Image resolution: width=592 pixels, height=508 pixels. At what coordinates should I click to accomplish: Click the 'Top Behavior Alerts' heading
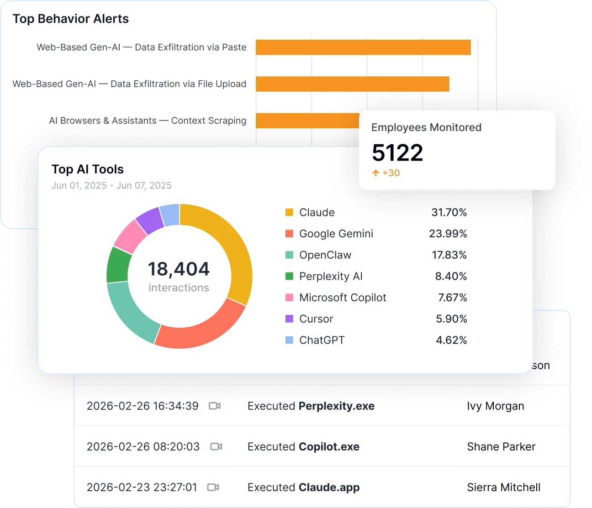(x=71, y=19)
